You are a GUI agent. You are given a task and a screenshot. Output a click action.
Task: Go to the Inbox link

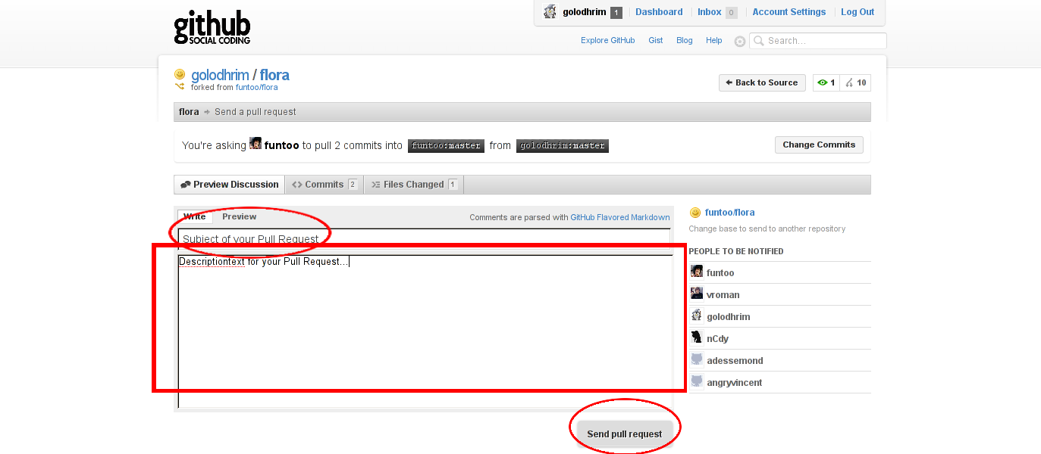[x=709, y=12]
